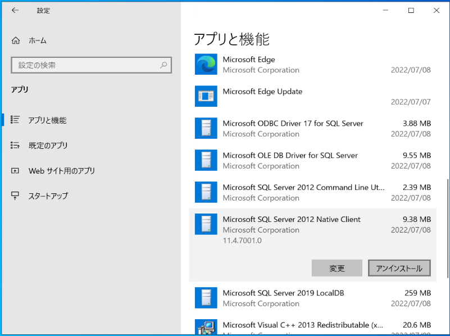This screenshot has height=336, width=450.
Task: Click the アプリと機能 page heading
Action: [231, 39]
